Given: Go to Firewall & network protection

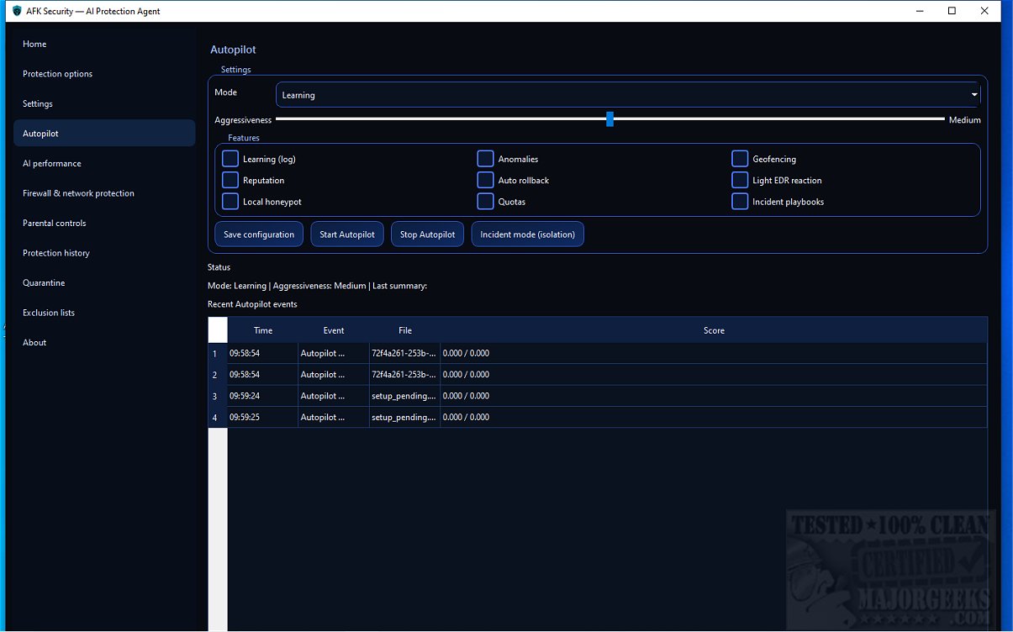Looking at the screenshot, I should (78, 193).
